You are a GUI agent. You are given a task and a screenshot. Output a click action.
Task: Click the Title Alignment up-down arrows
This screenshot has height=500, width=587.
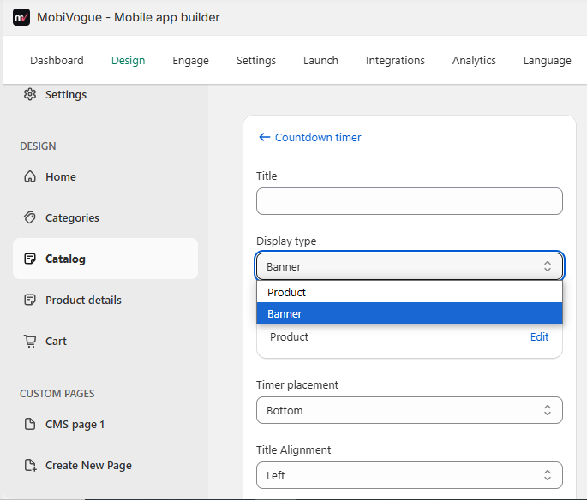(548, 475)
